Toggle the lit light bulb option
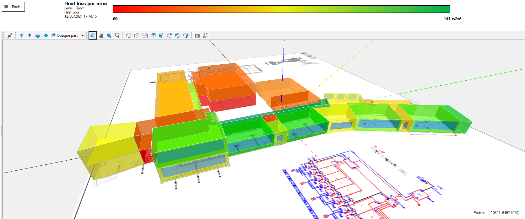Image resolution: width=525 pixels, height=219 pixels. pos(21,35)
